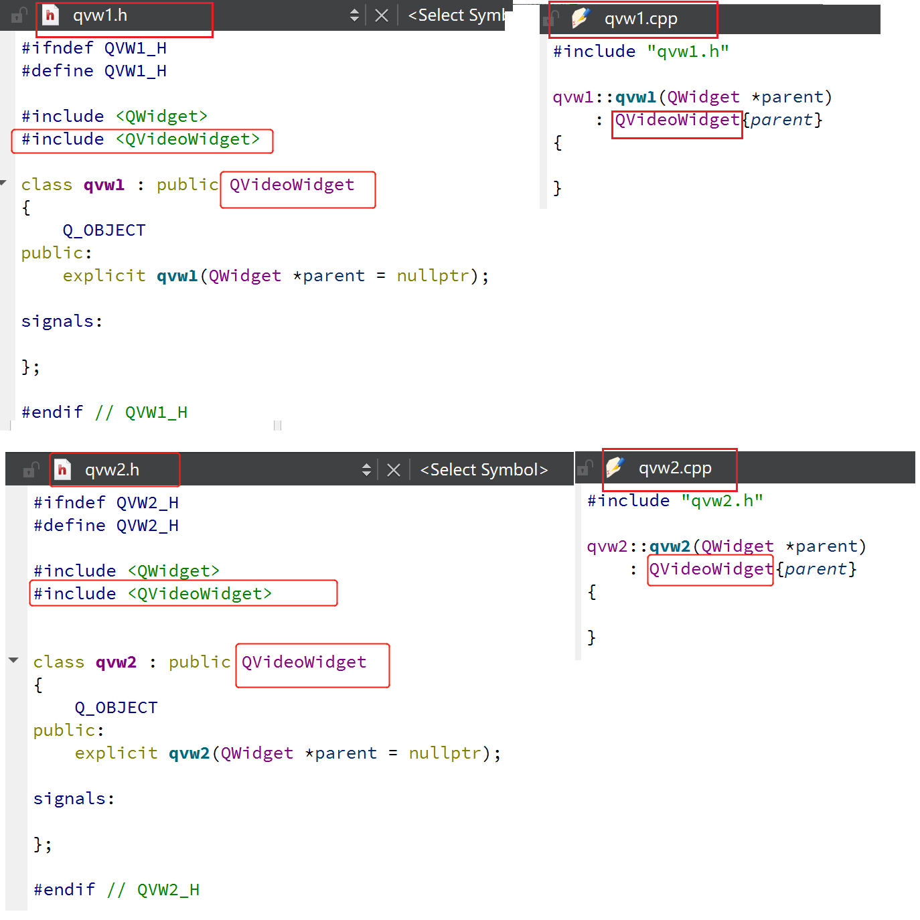The image size is (920, 920).
Task: Click the #include "qvw1.h" line
Action: pyautogui.click(x=641, y=52)
